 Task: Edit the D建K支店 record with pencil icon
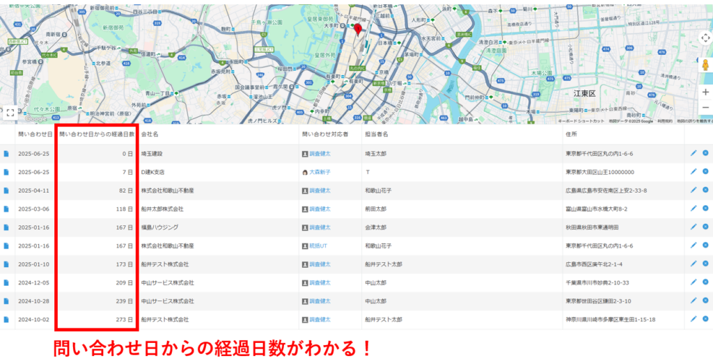tap(694, 171)
